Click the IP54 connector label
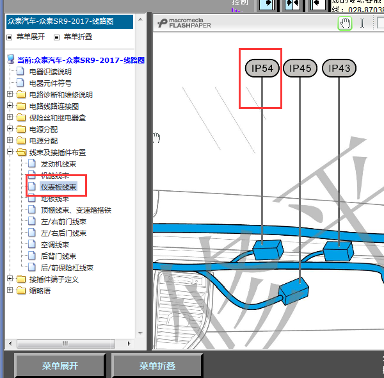Image resolution: width=384 pixels, height=378 pixels. [x=262, y=68]
